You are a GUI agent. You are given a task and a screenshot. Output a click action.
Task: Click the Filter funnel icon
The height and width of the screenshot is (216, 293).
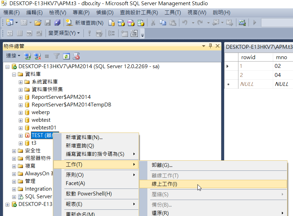(57, 56)
